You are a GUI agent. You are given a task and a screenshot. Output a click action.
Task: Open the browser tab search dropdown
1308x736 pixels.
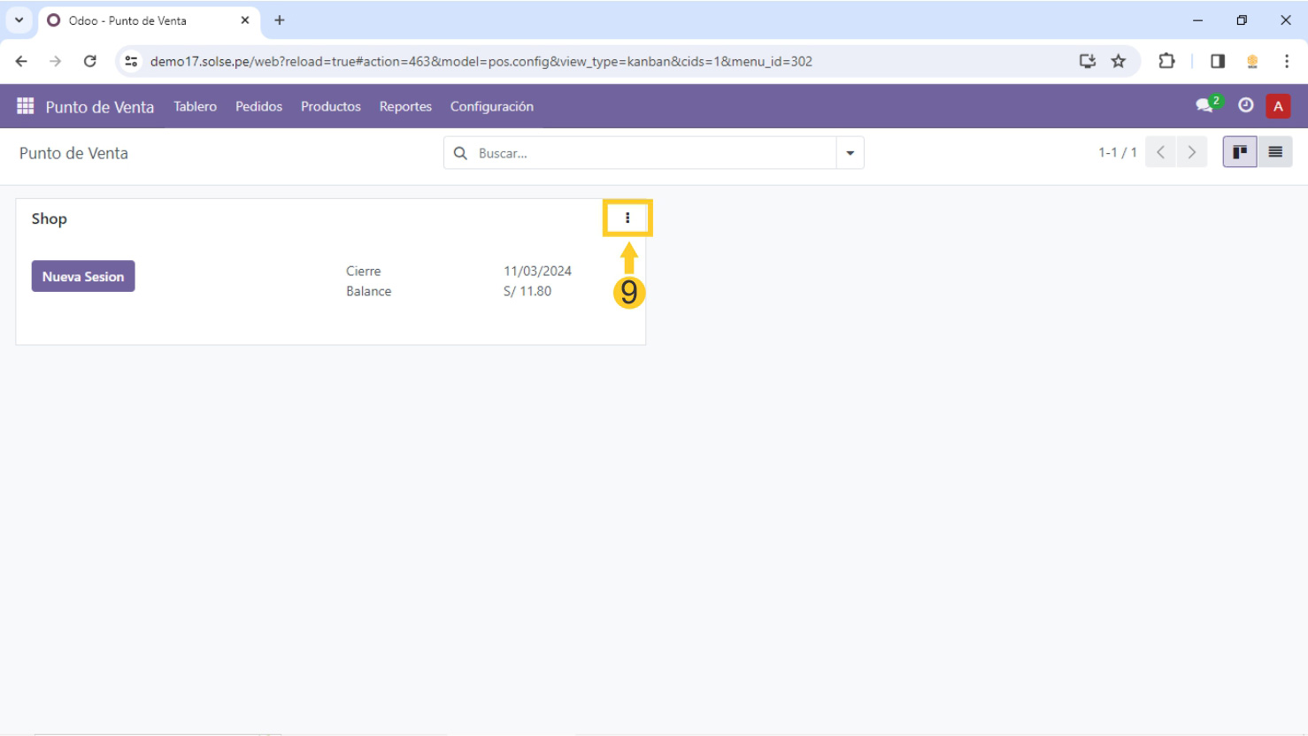19,19
